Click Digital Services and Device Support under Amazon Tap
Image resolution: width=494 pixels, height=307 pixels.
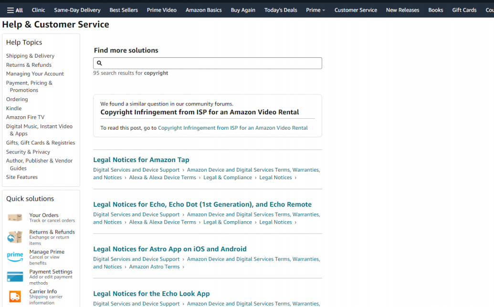137,170
